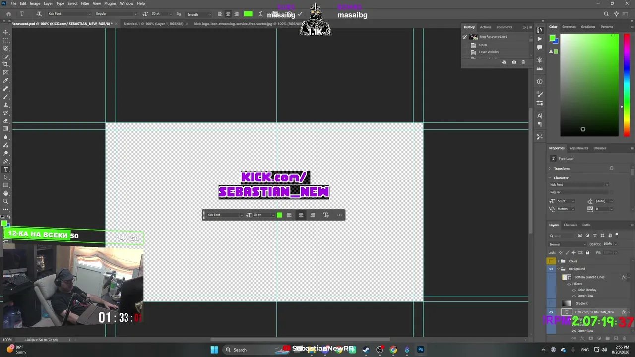This screenshot has width=635, height=357.
Task: Open the Opacity dropdown in Layers panel
Action: coord(616,244)
